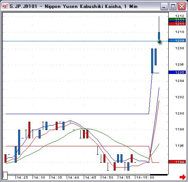Click the horizontal blue line at 1200
This screenshot has width=188, height=182.
pyautogui.click(x=77, y=114)
